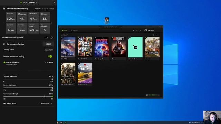Open the Rust game cover
The height and width of the screenshot is (124, 221).
tap(118, 47)
